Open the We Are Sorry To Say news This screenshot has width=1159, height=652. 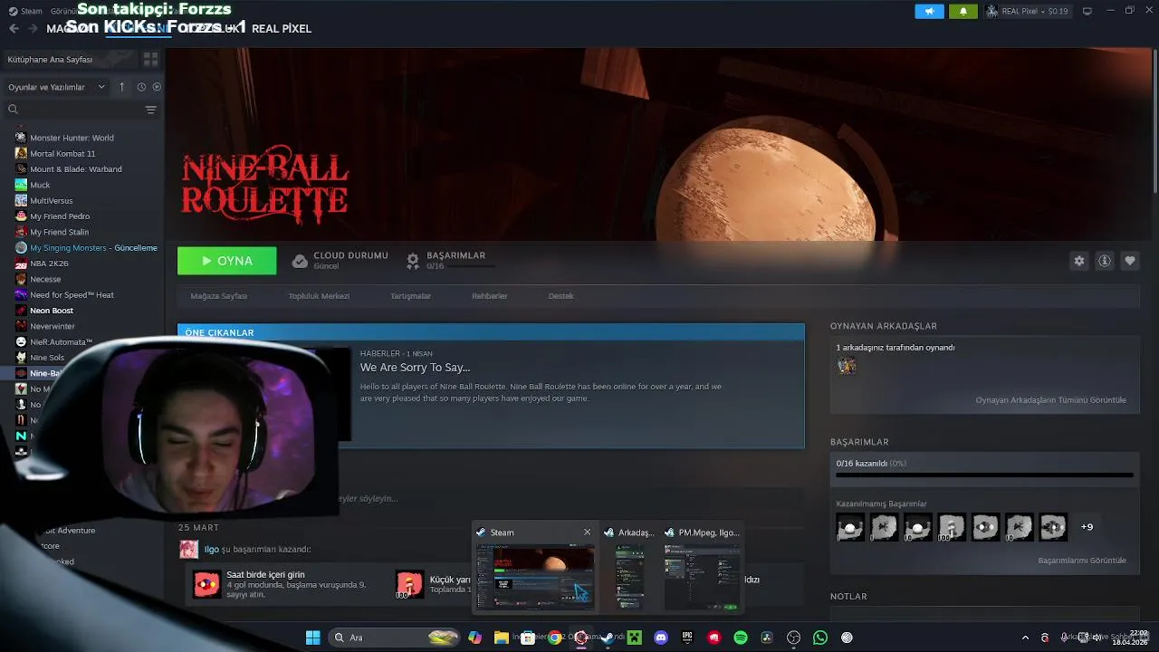click(415, 368)
